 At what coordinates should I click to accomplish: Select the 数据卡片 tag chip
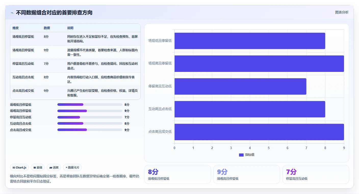point(72,167)
